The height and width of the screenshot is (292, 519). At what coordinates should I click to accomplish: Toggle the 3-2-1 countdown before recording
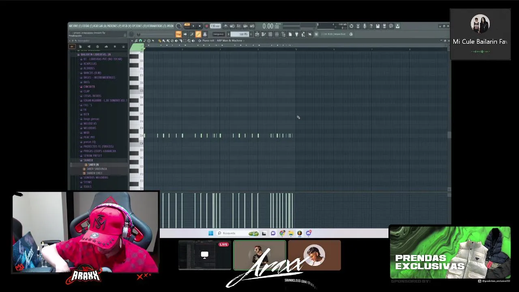[x=238, y=26]
